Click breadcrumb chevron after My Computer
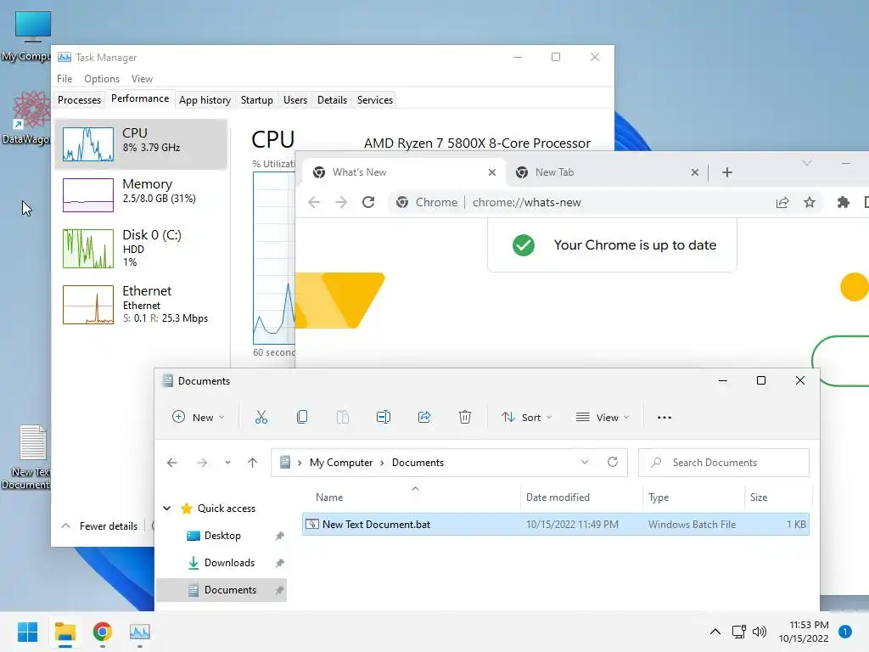Viewport: 869px width, 652px height. tap(382, 463)
